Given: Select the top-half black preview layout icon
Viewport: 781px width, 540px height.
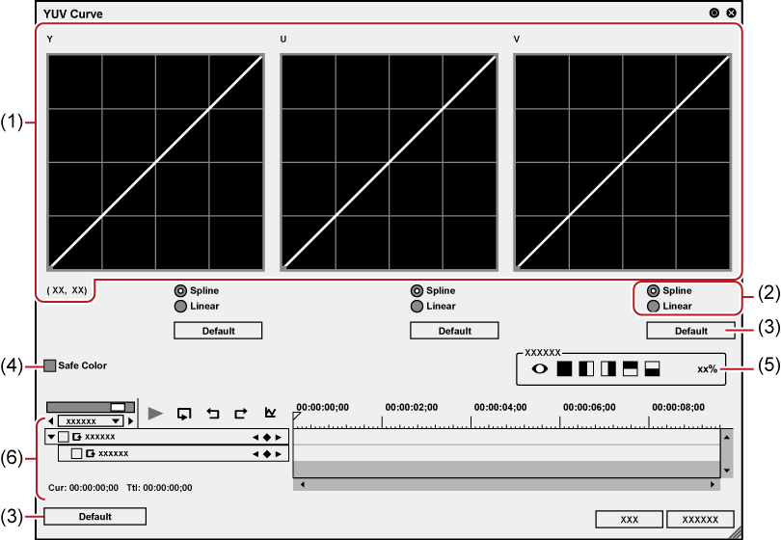Looking at the screenshot, I should [x=630, y=368].
